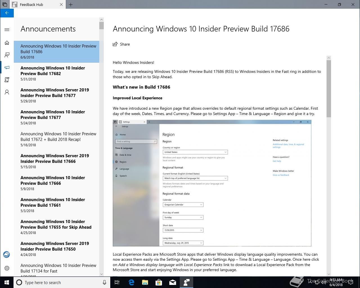This screenshot has width=360, height=288.
Task: Click article scrollbar thumb
Action: pyautogui.click(x=329, y=89)
